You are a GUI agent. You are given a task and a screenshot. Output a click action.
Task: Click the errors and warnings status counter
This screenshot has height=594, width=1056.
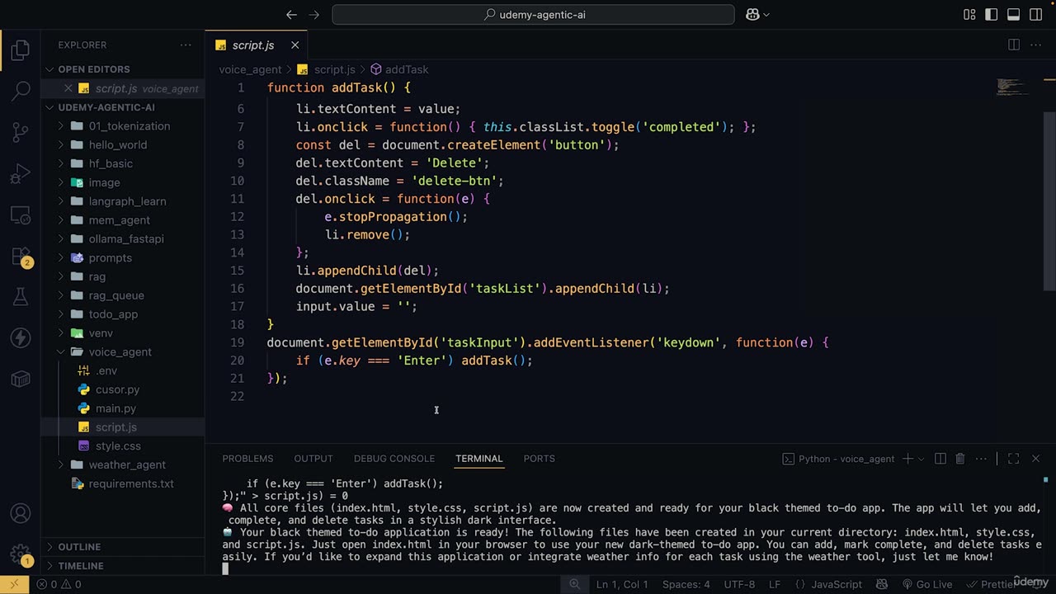[x=59, y=584]
